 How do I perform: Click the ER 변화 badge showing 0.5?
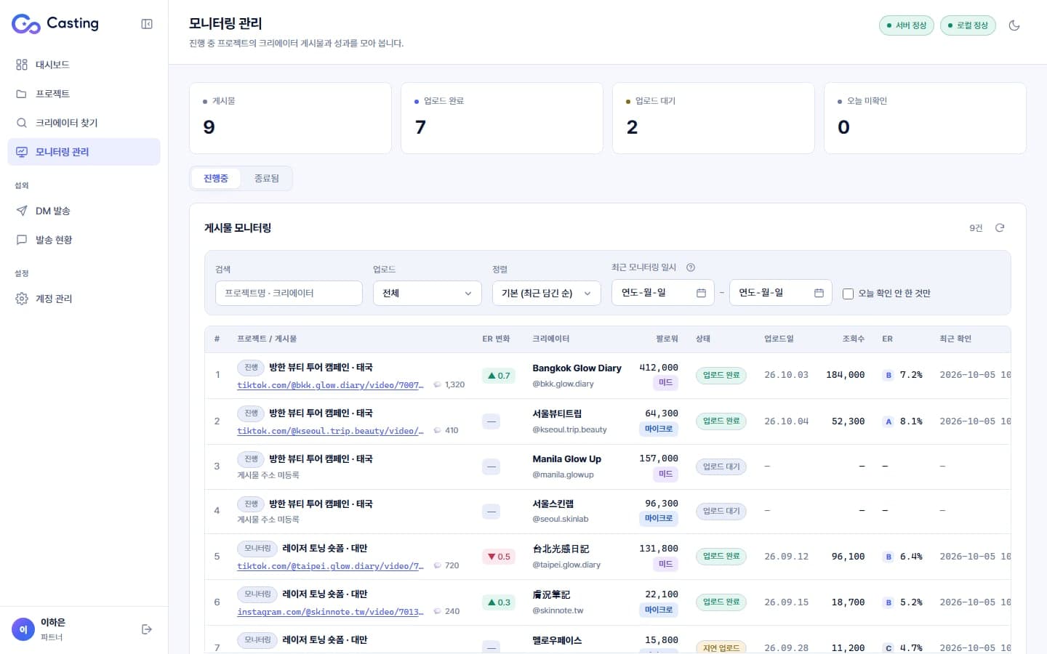tap(499, 557)
